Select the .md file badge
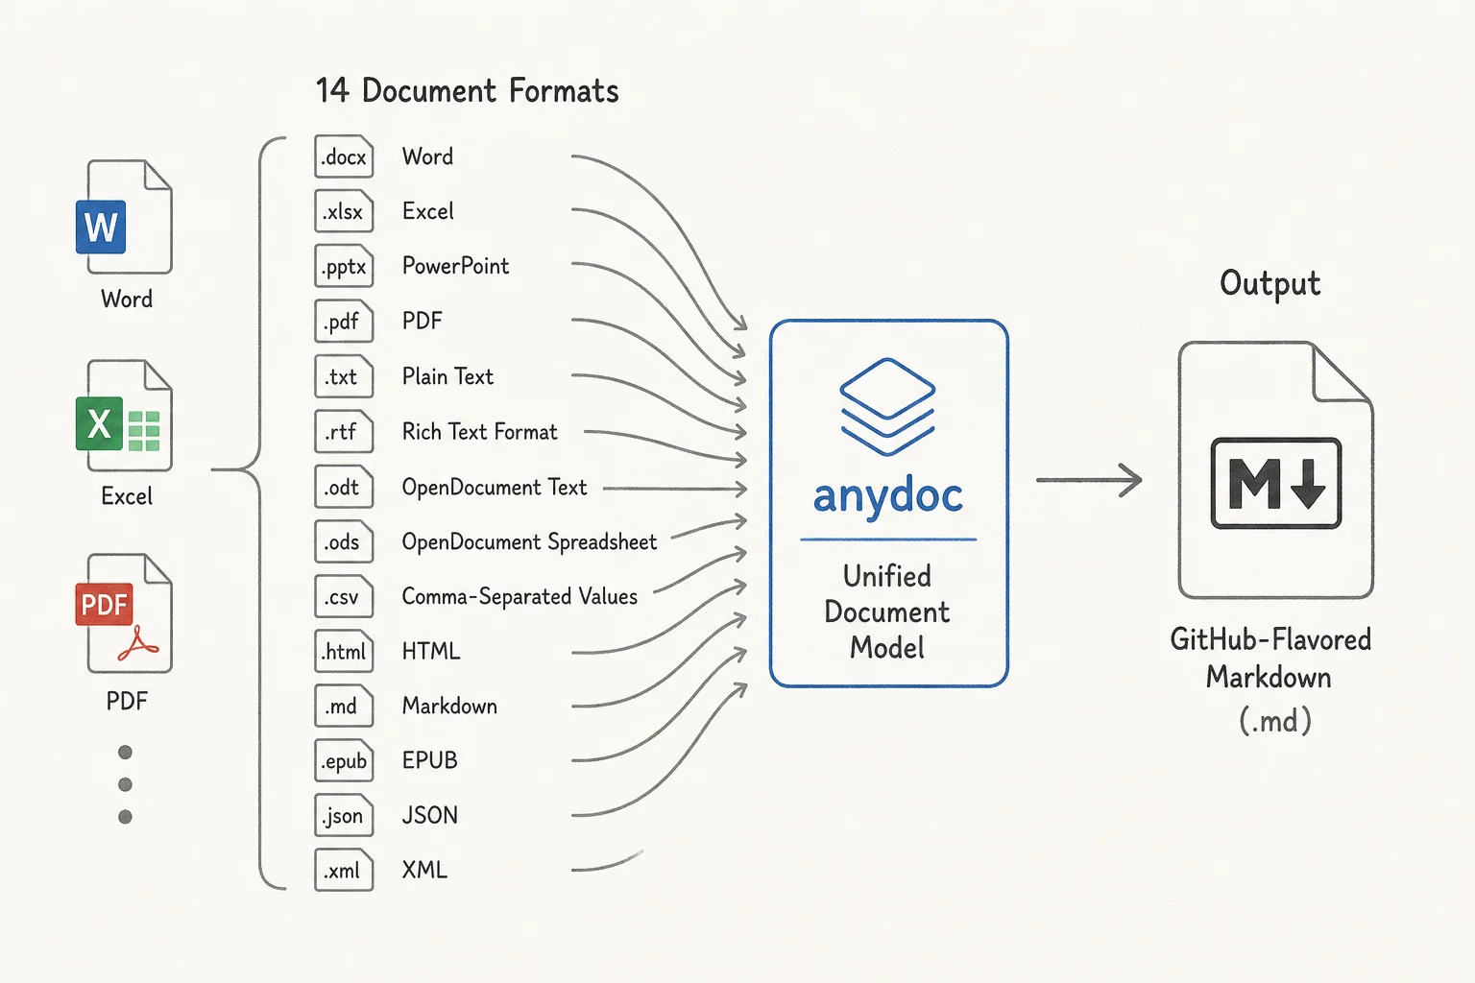This screenshot has width=1475, height=983. [x=344, y=706]
